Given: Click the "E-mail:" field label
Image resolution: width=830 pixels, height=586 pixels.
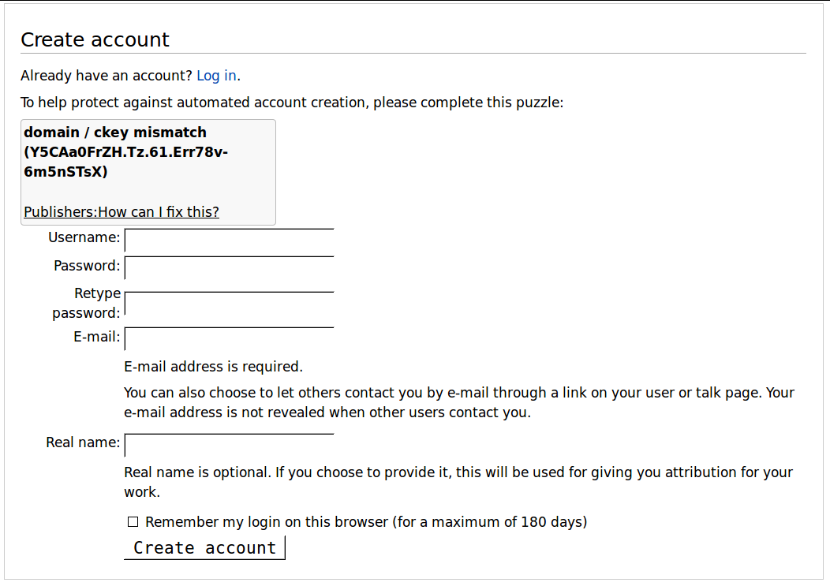Looking at the screenshot, I should (97, 337).
